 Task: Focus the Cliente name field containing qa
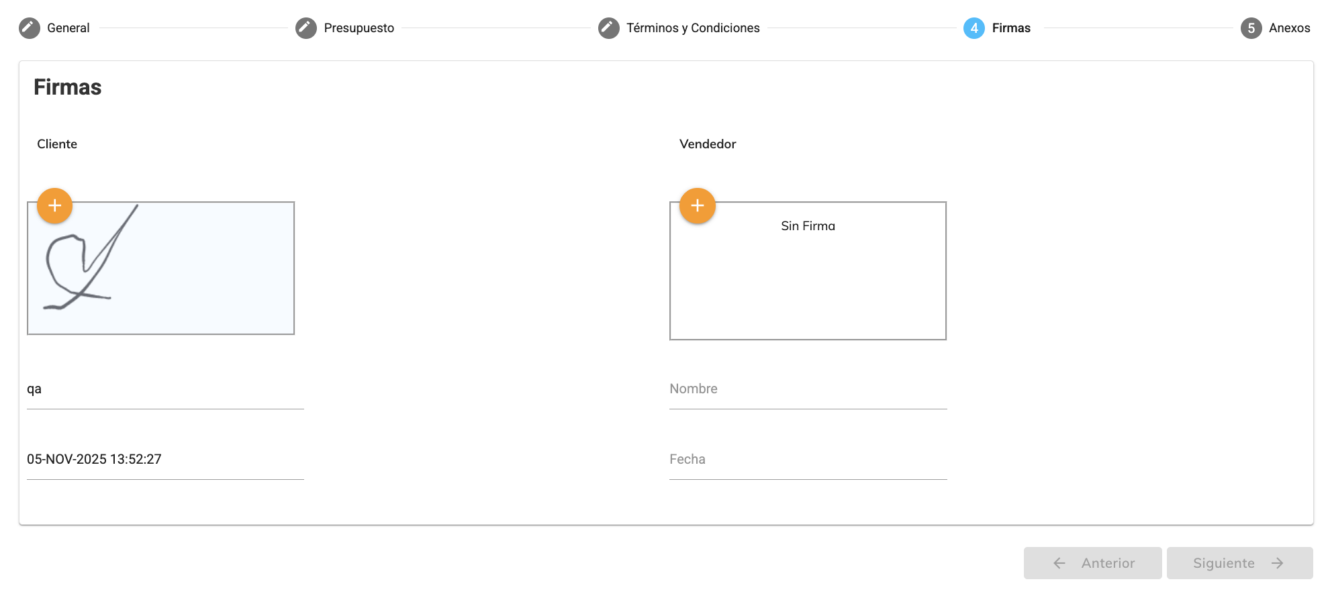165,389
